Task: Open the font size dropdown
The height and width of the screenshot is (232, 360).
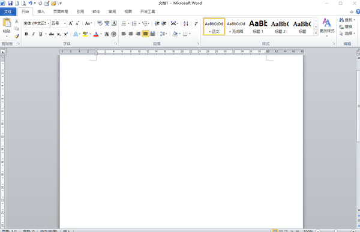Action: [65, 23]
